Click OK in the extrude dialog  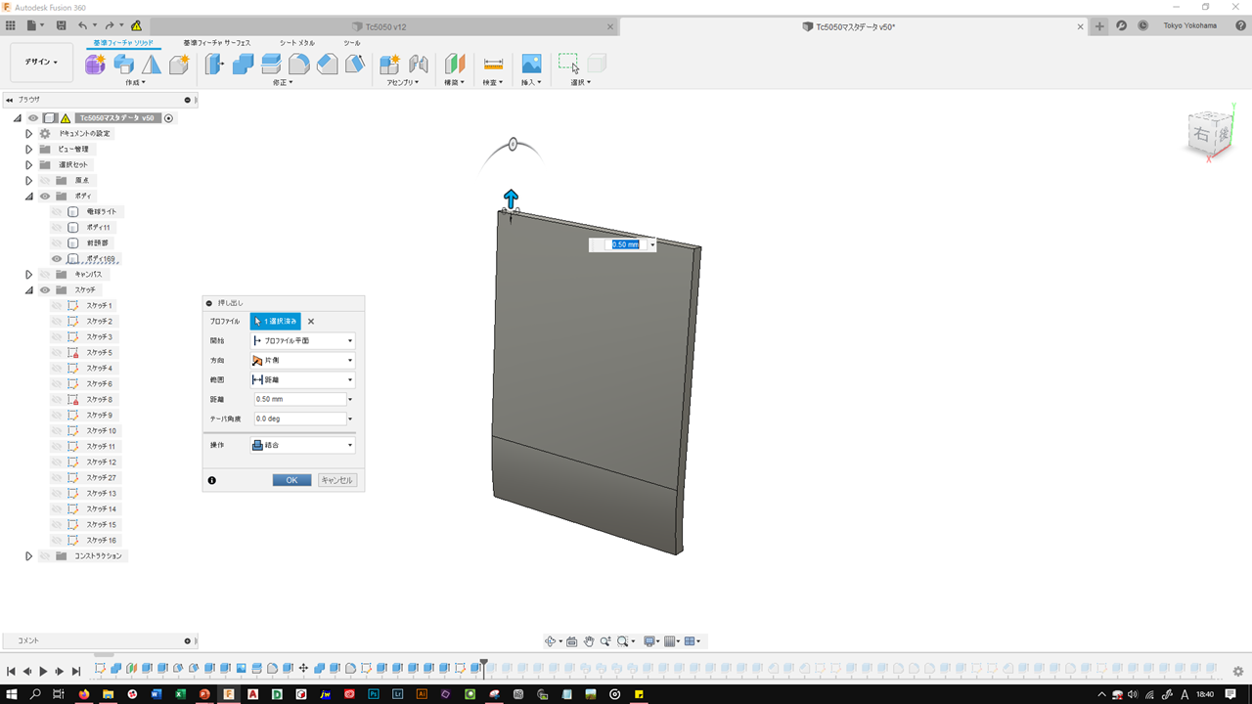pyautogui.click(x=291, y=480)
